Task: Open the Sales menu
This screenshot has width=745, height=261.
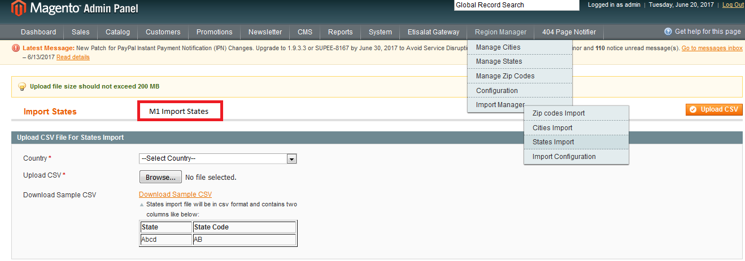Action: coord(81,32)
